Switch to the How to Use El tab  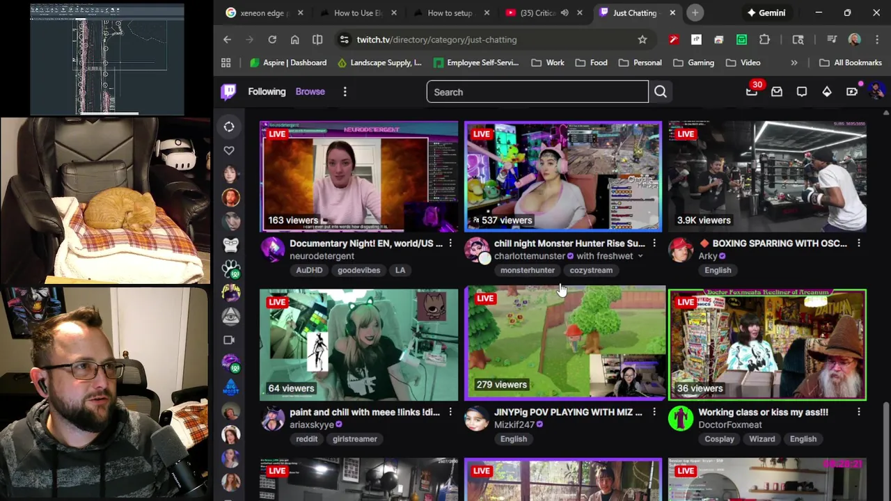[357, 13]
